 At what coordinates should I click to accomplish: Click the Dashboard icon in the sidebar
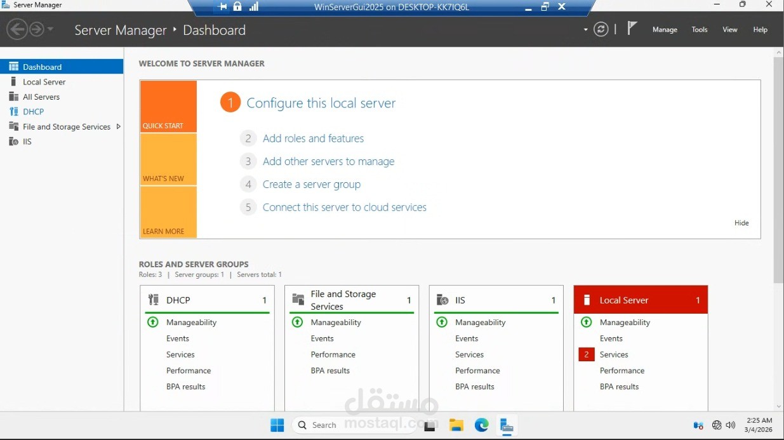13,67
